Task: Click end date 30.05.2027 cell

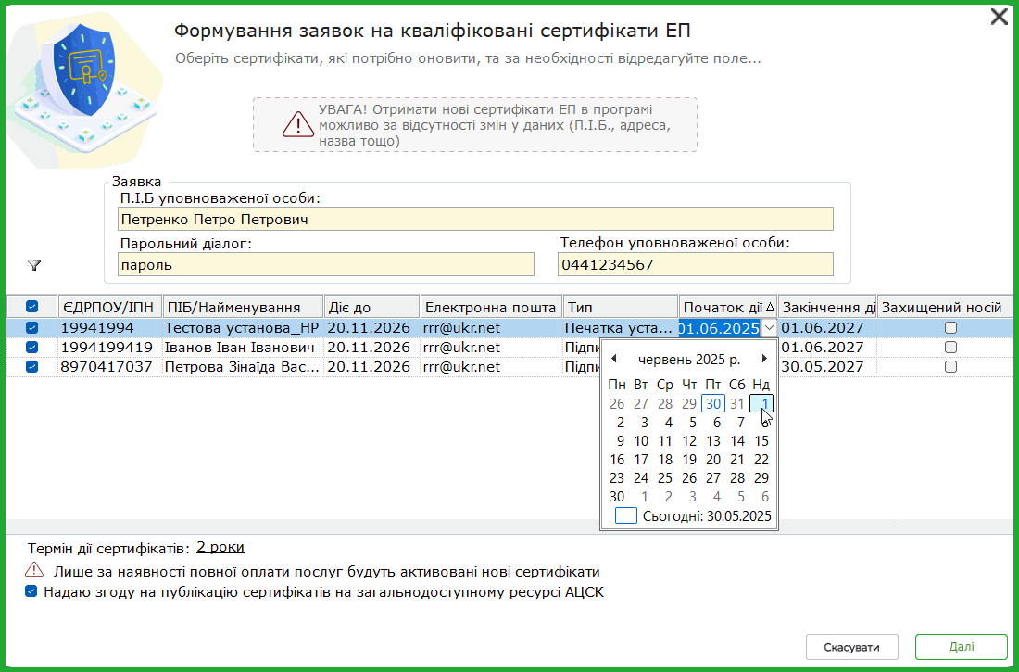Action: click(x=827, y=367)
